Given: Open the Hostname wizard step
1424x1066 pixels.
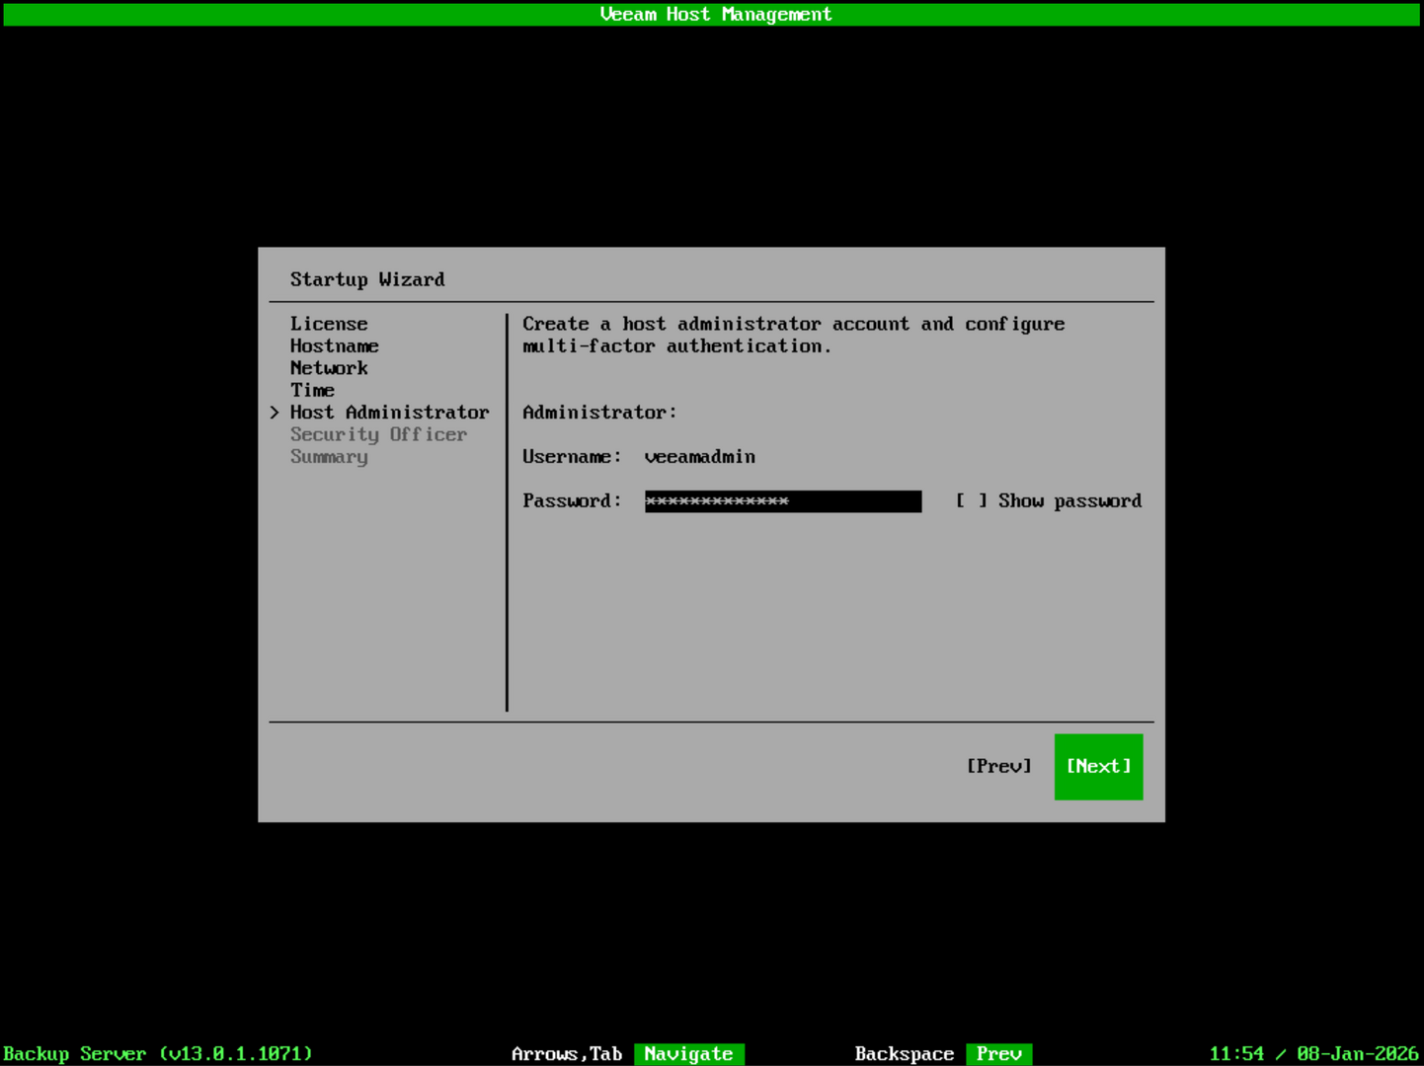Looking at the screenshot, I should click(x=335, y=345).
